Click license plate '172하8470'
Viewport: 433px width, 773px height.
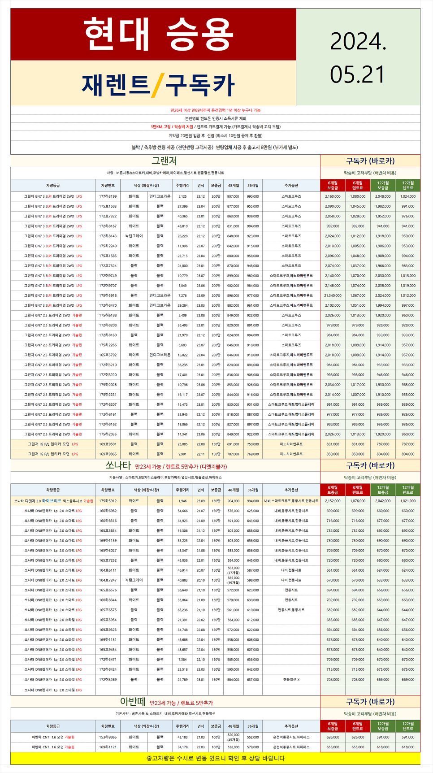click(108, 305)
